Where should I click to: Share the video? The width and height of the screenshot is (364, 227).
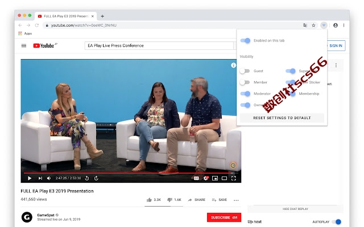[x=196, y=200]
